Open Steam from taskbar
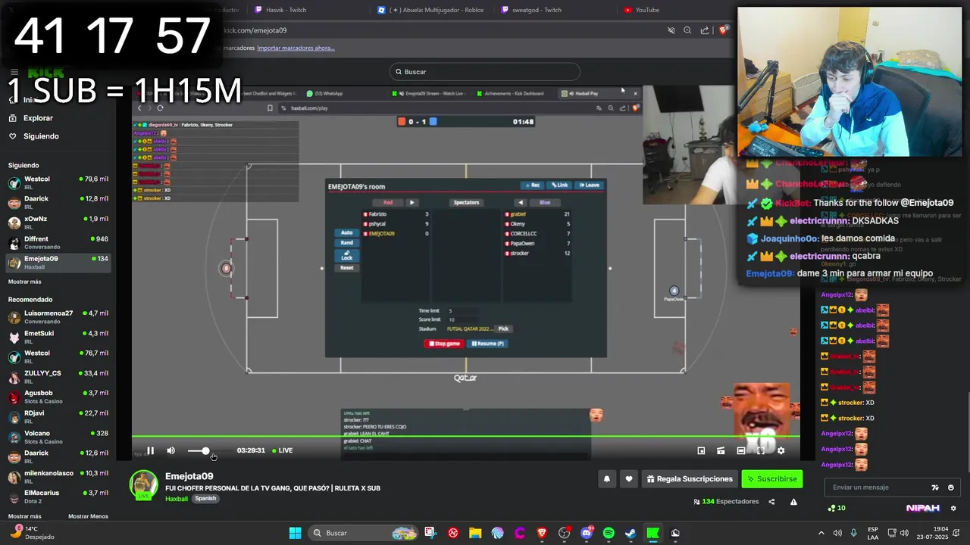Viewport: 970px width, 545px height. pos(630,533)
